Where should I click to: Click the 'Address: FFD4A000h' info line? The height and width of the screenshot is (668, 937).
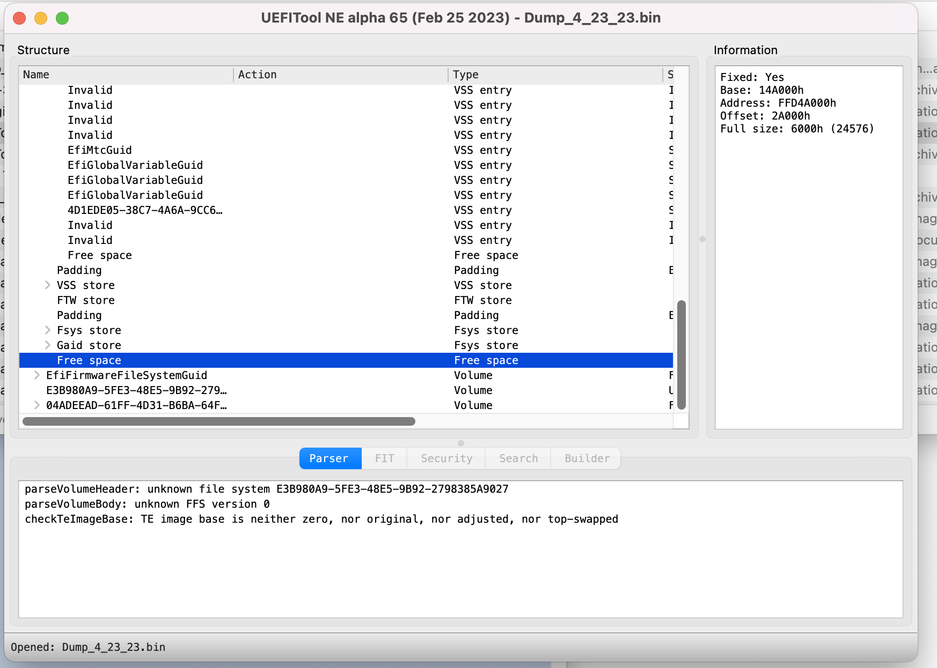778,103
